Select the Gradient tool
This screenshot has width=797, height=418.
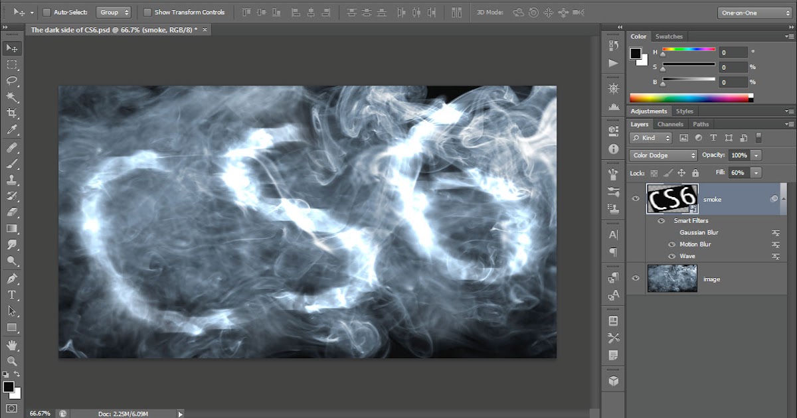tap(12, 229)
